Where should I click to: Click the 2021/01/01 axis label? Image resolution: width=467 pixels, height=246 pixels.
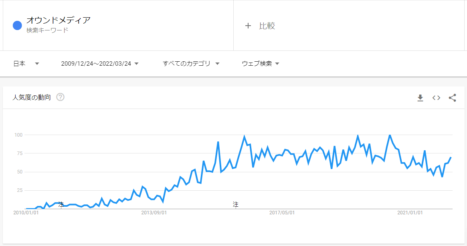[x=410, y=213]
